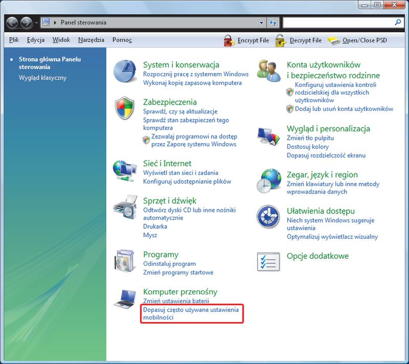The width and height of the screenshot is (409, 364).
Task: Open Zmień klawiatury lub inne metody wprowadzania danych
Action: tap(333, 188)
